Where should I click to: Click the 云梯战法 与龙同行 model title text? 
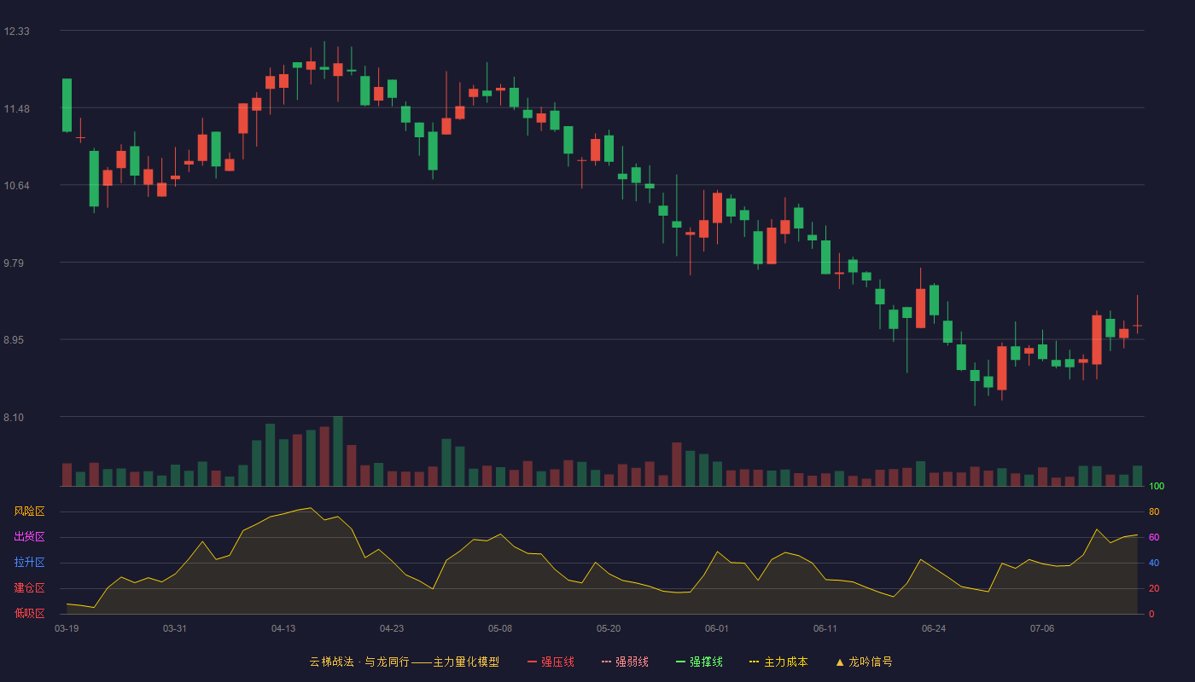404,662
